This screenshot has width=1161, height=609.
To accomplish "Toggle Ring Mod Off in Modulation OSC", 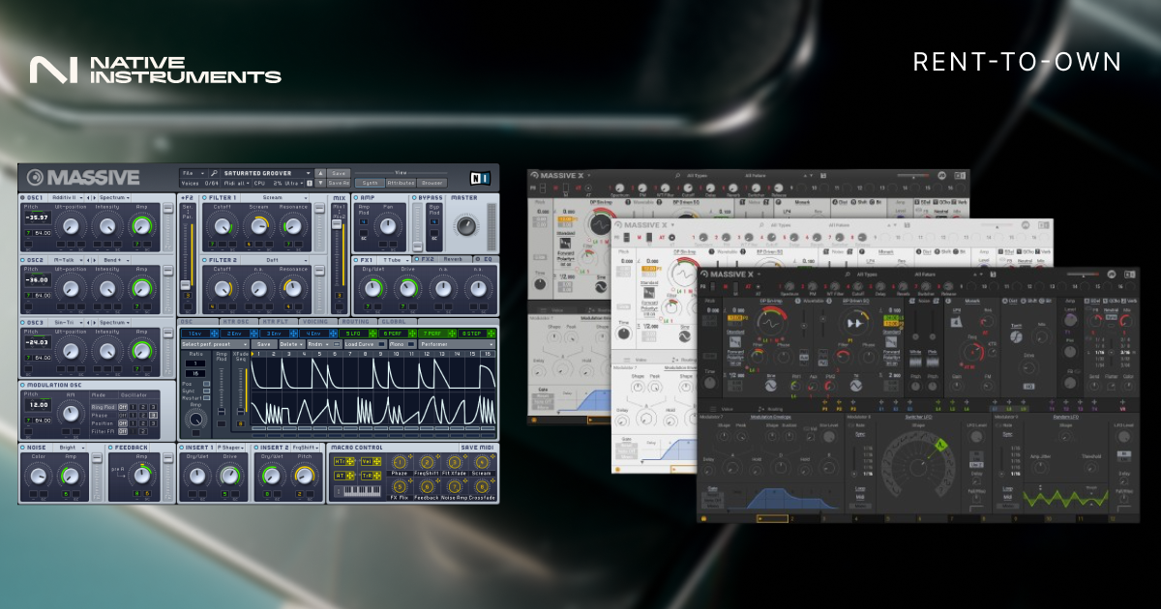I will point(123,407).
